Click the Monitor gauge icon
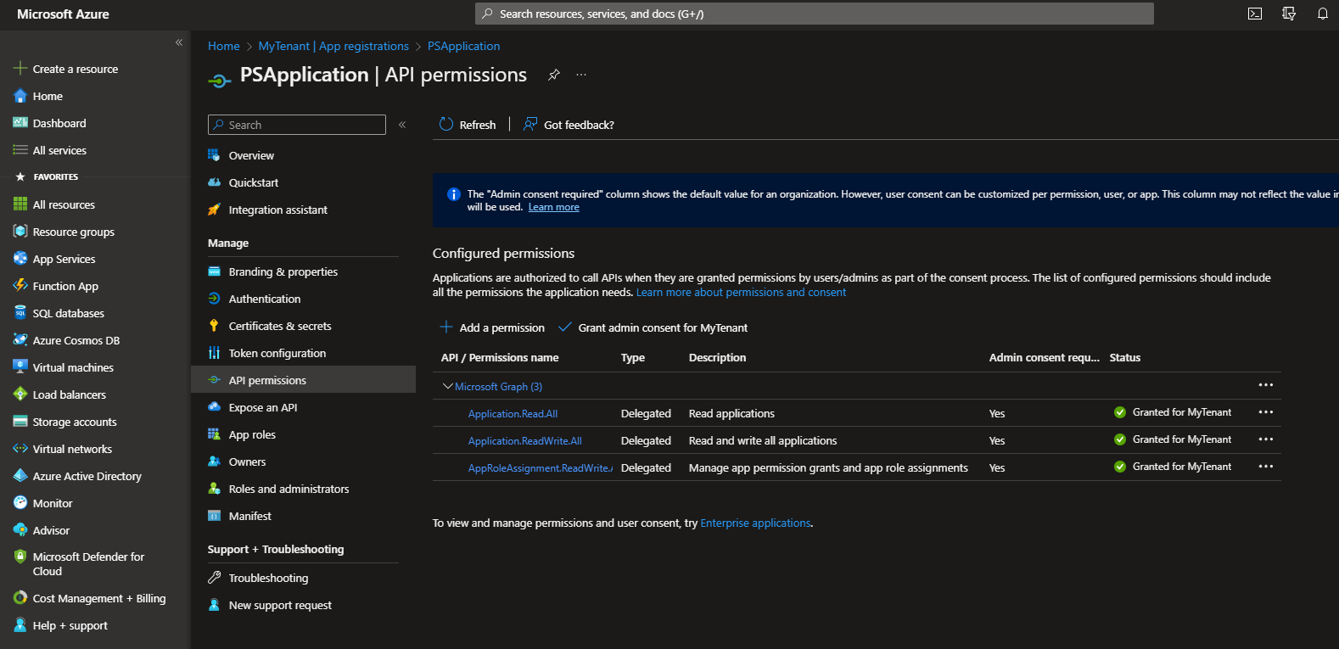Image resolution: width=1339 pixels, height=649 pixels. (20, 503)
